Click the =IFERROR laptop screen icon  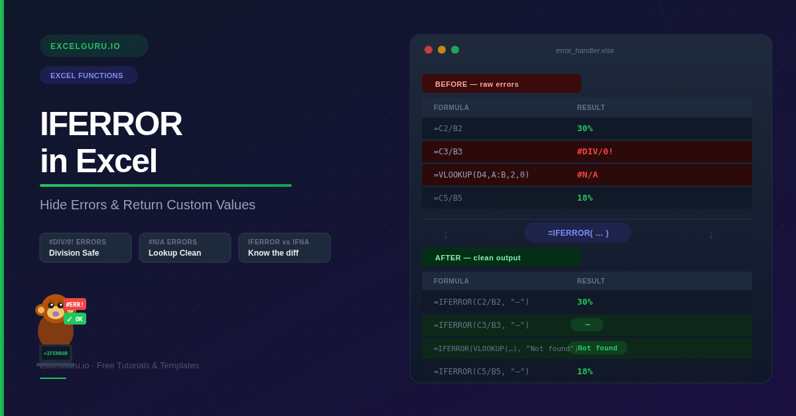click(x=56, y=353)
